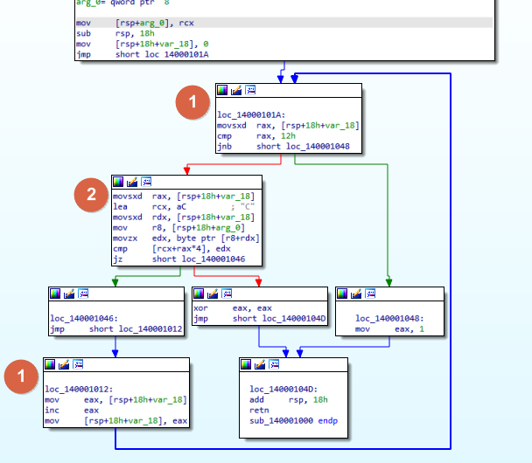Click the node color icon in loc_14000101A block
Viewport: 532px width, 463px height.
click(x=222, y=90)
